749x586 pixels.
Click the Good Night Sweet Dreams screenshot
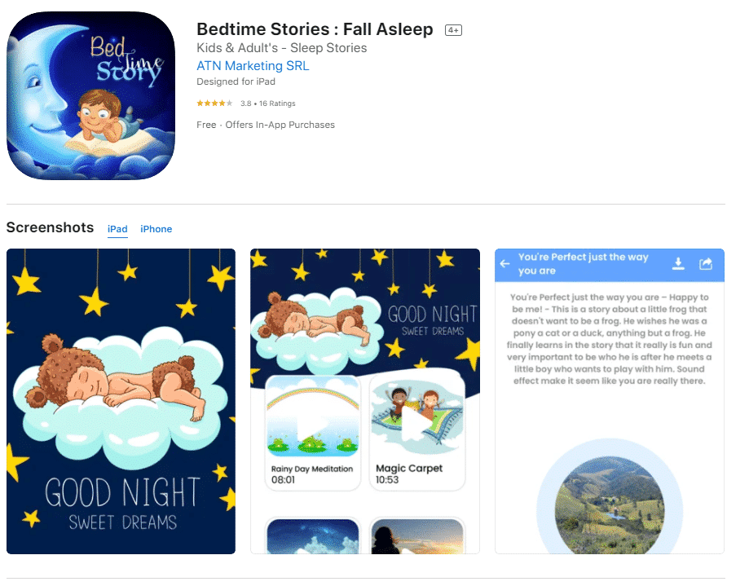121,400
